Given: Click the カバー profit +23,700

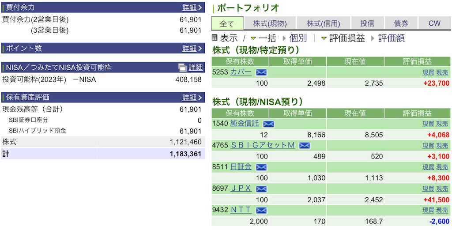Looking at the screenshot, I should 437,83.
